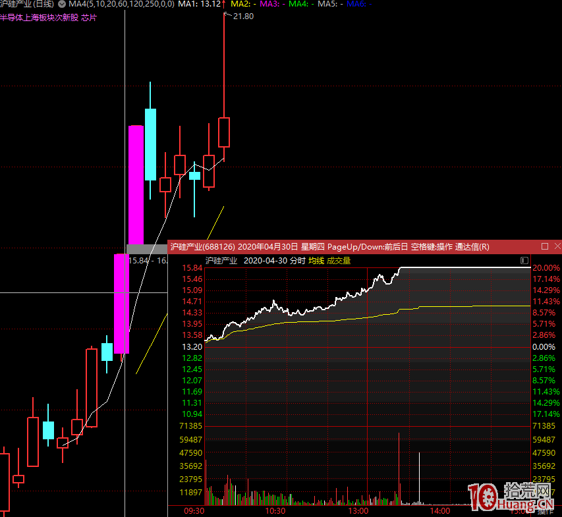Maximize the 沪硅产业 intraday popup window
This screenshot has width=562, height=517.
click(545, 246)
